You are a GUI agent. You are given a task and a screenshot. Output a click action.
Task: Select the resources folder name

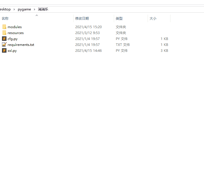[15, 33]
